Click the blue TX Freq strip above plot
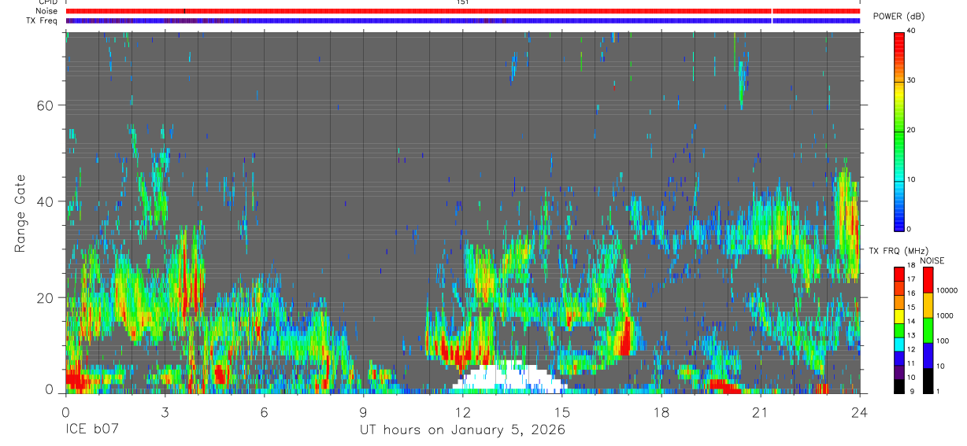This screenshot has height=446, width=967. click(x=462, y=20)
